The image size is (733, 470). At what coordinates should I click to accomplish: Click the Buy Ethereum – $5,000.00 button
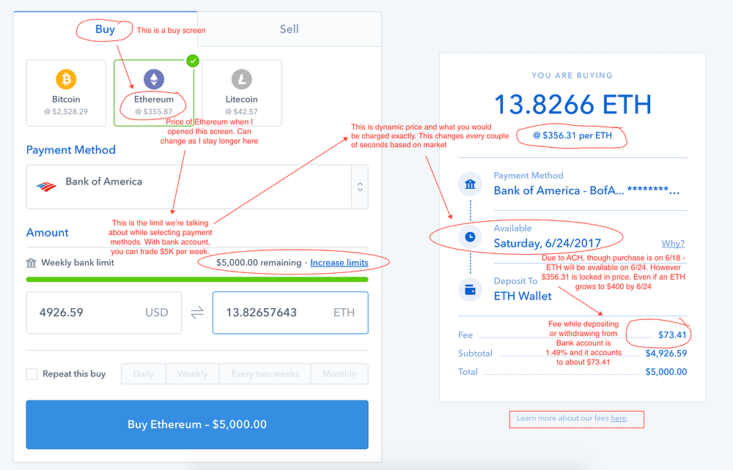[x=197, y=425]
